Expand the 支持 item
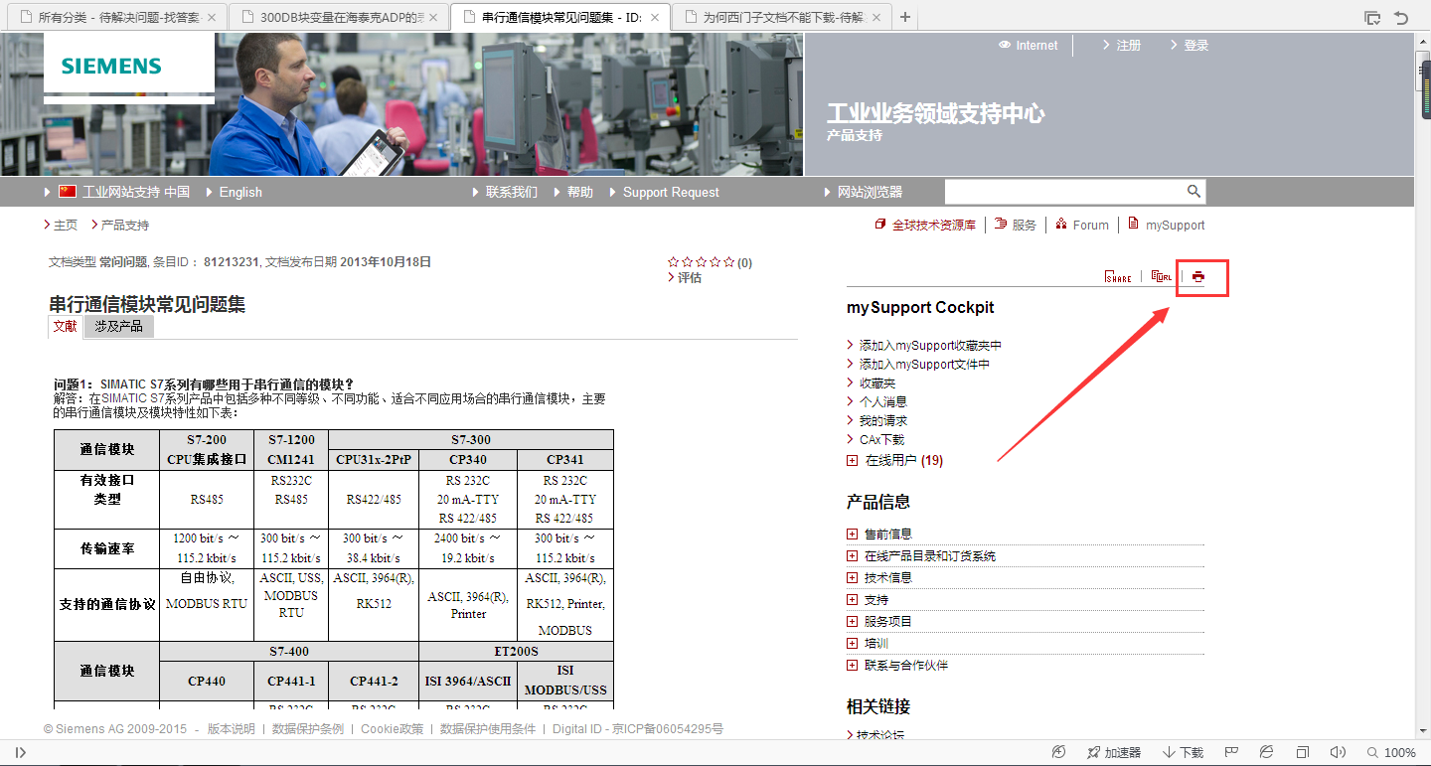Image resolution: width=1431 pixels, height=766 pixels. click(x=852, y=599)
